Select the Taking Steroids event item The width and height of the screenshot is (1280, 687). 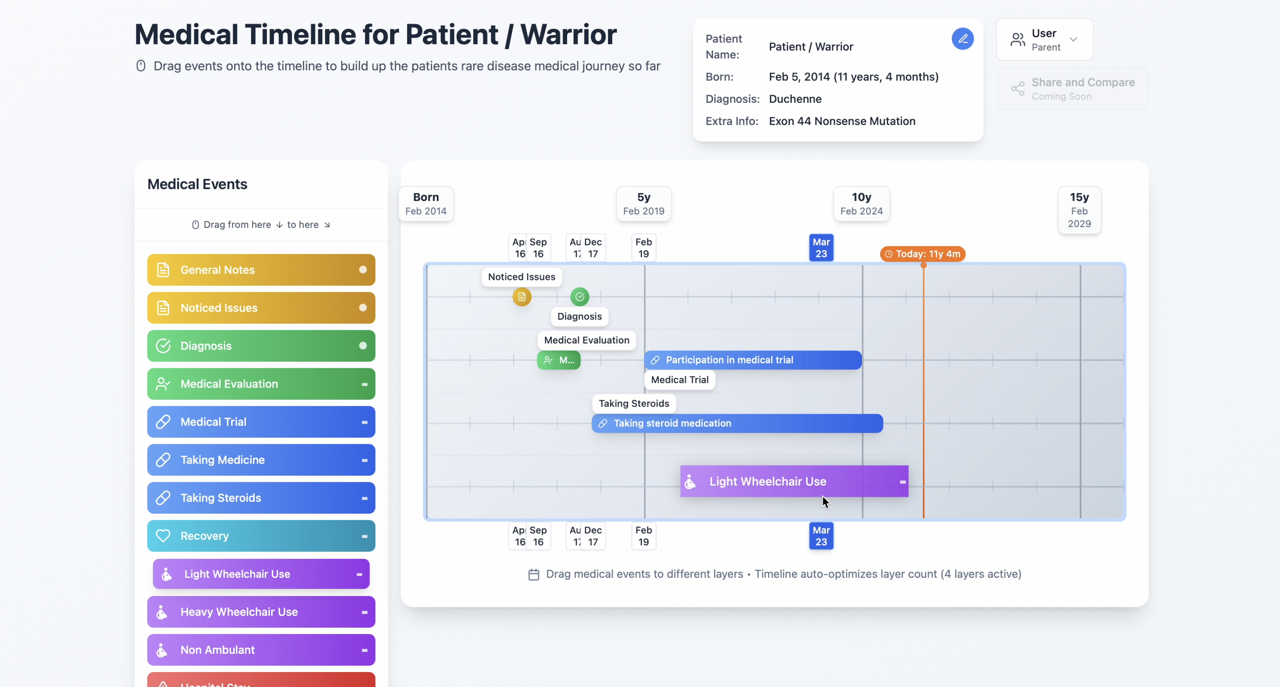click(x=260, y=498)
